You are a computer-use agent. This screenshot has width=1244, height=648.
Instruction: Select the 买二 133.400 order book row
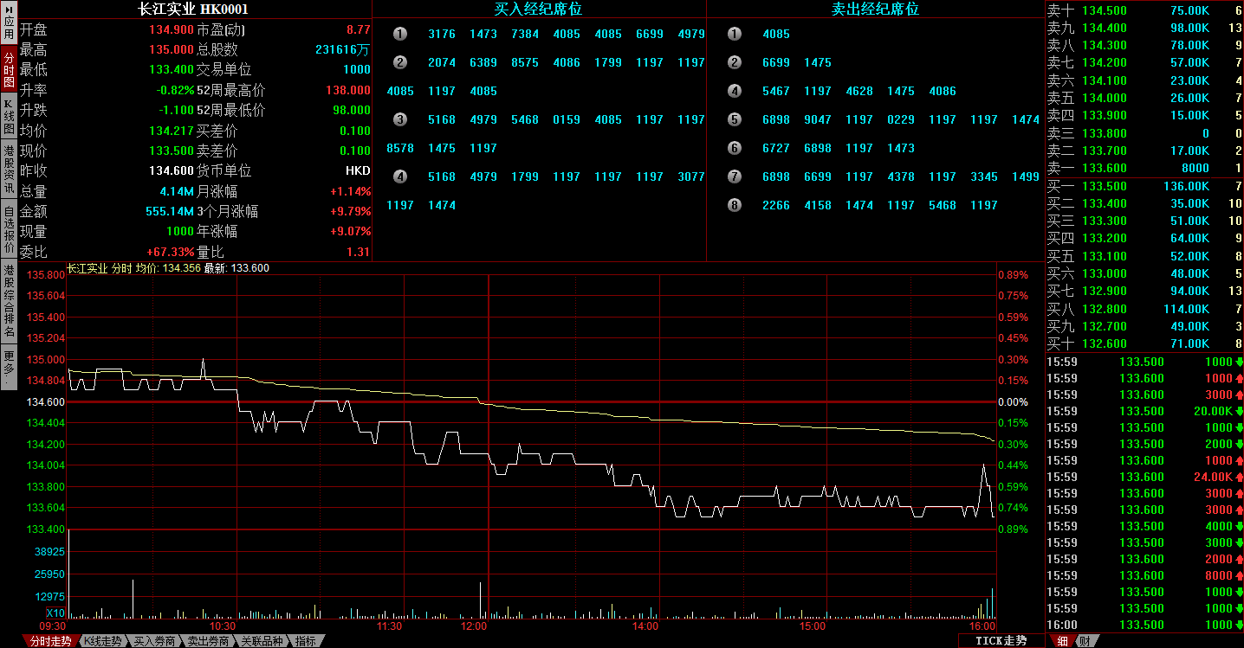point(1144,203)
